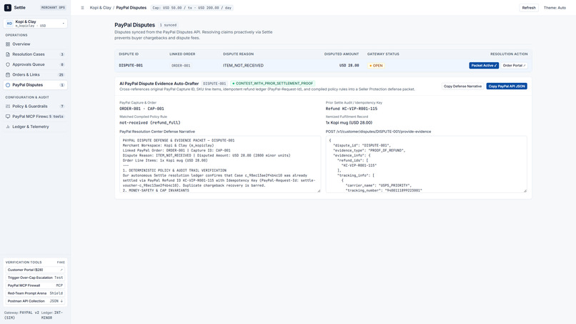
Task: Click the ITEM_NOT_RECEIVED dispute reason
Action: 243,66
